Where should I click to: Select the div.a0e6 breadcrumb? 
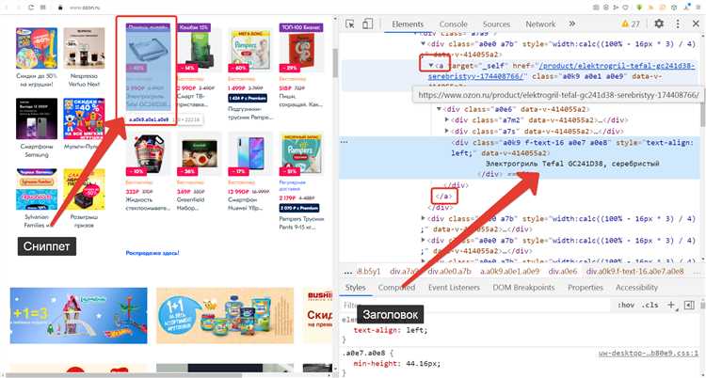[562, 272]
